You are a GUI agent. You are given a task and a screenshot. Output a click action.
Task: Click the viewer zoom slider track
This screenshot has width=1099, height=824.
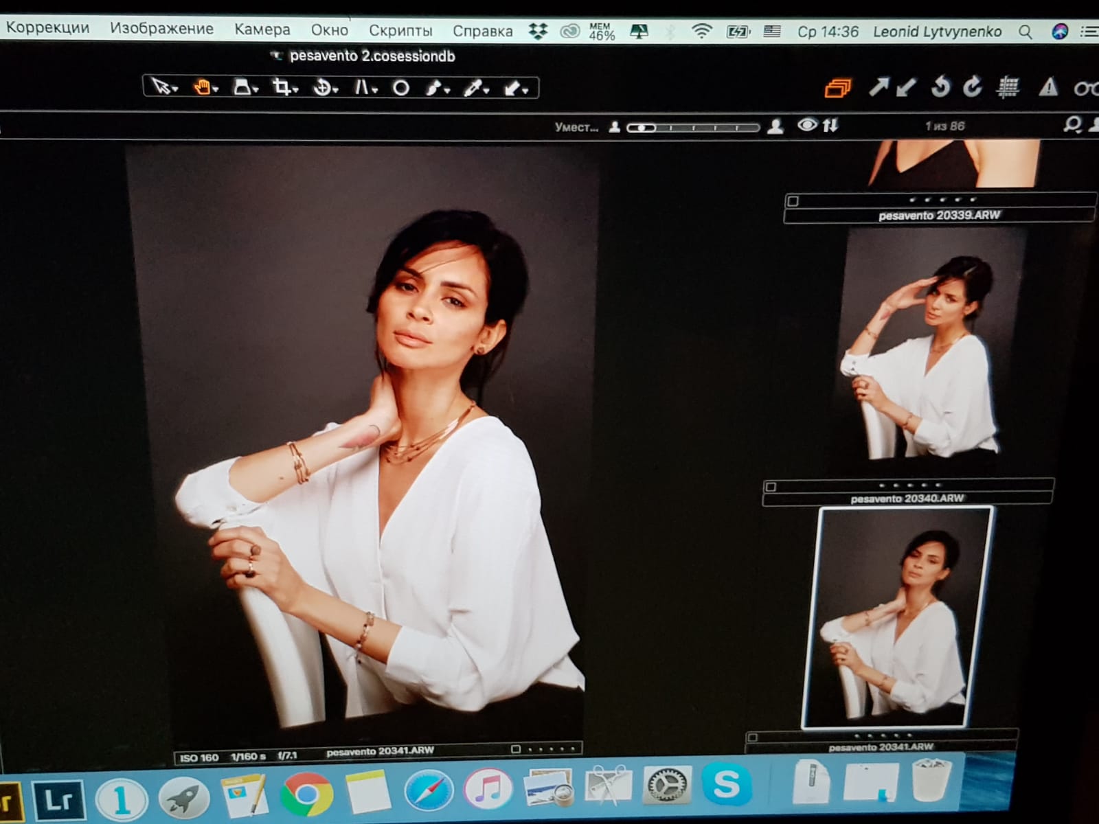point(694,128)
